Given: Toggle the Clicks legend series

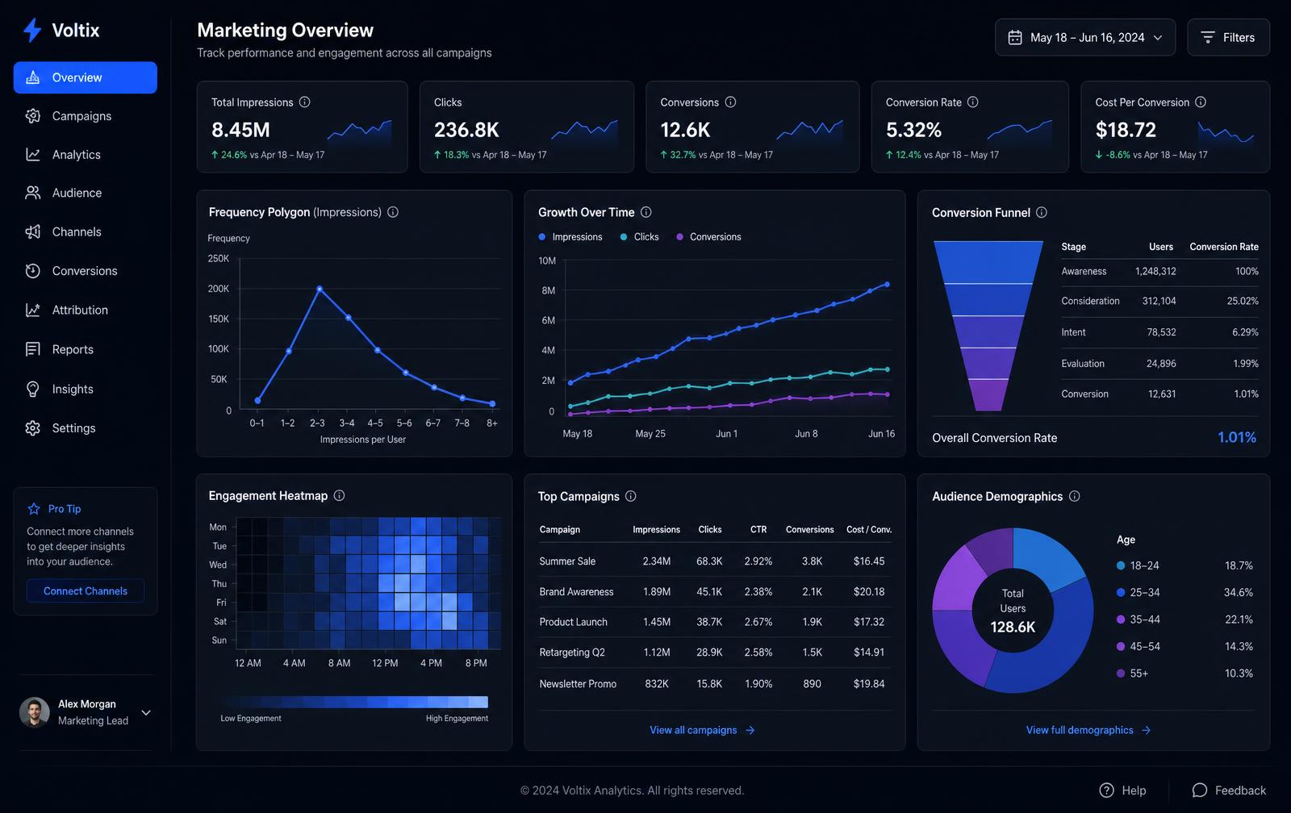Looking at the screenshot, I should pyautogui.click(x=640, y=237).
